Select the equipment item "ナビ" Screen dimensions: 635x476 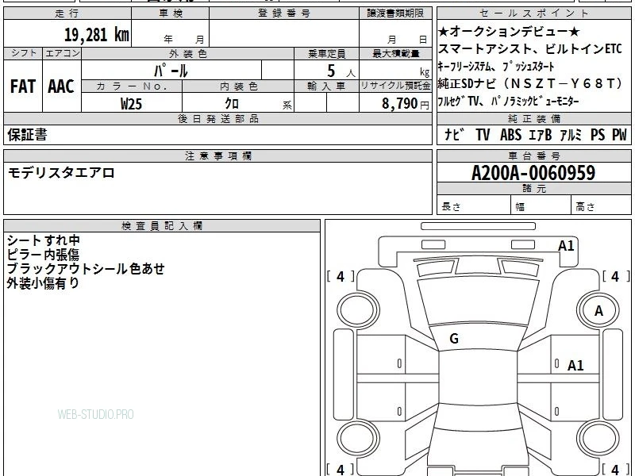tap(454, 134)
